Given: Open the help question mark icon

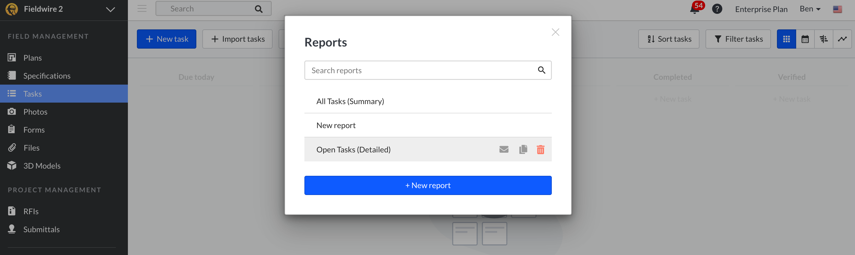Looking at the screenshot, I should pos(717,9).
